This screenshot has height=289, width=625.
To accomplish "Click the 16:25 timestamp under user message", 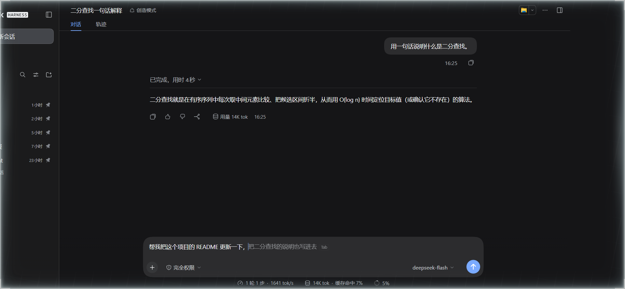I will tap(451, 63).
